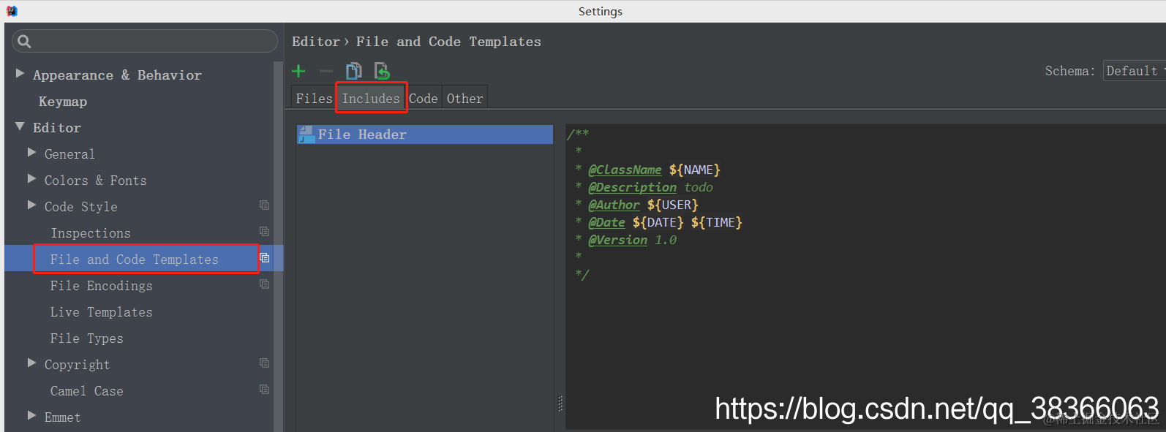This screenshot has height=432, width=1166.
Task: Copy the selected template with the copy icon
Action: [x=354, y=71]
